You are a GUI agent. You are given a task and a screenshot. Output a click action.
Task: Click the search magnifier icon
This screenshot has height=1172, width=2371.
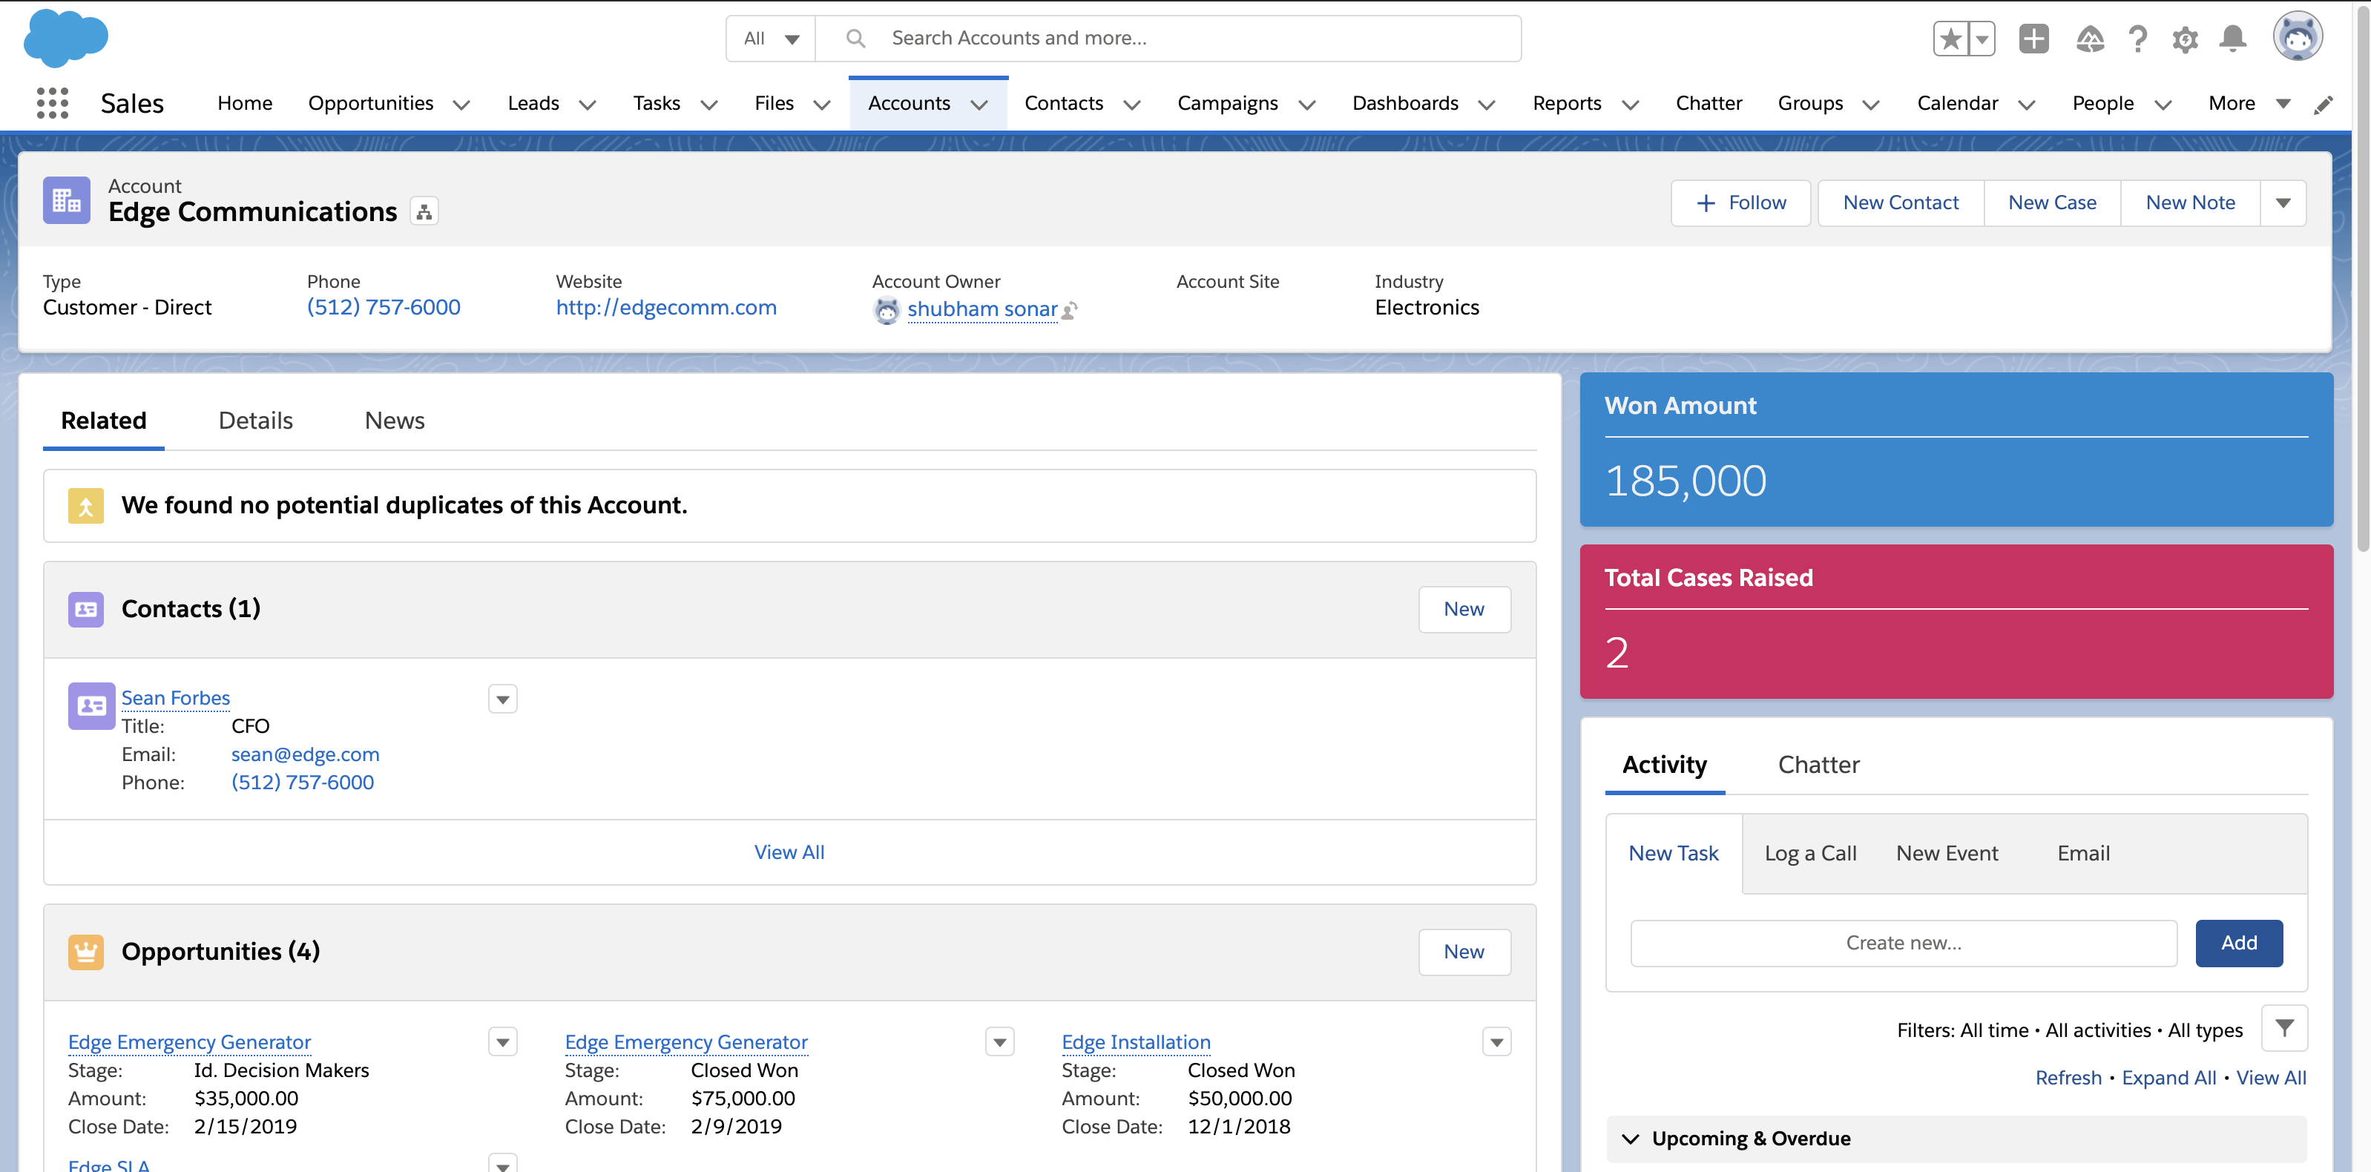(855, 39)
